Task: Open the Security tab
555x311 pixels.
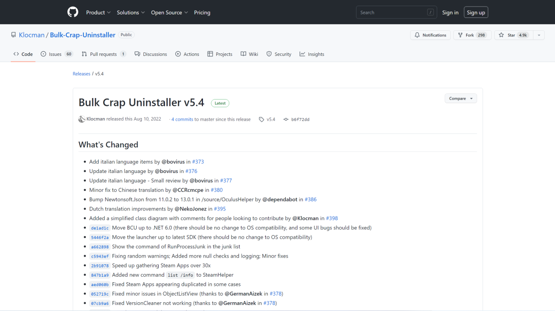Action: click(279, 54)
